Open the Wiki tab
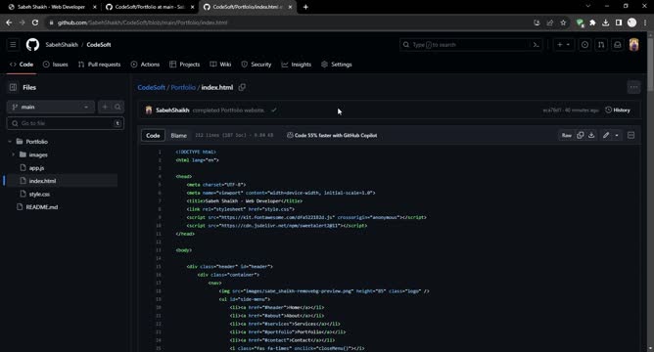654x352 pixels. coord(220,65)
